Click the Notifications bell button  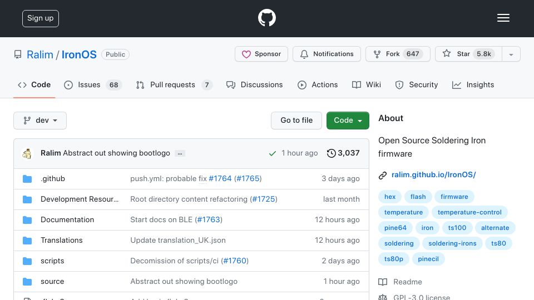pos(327,54)
